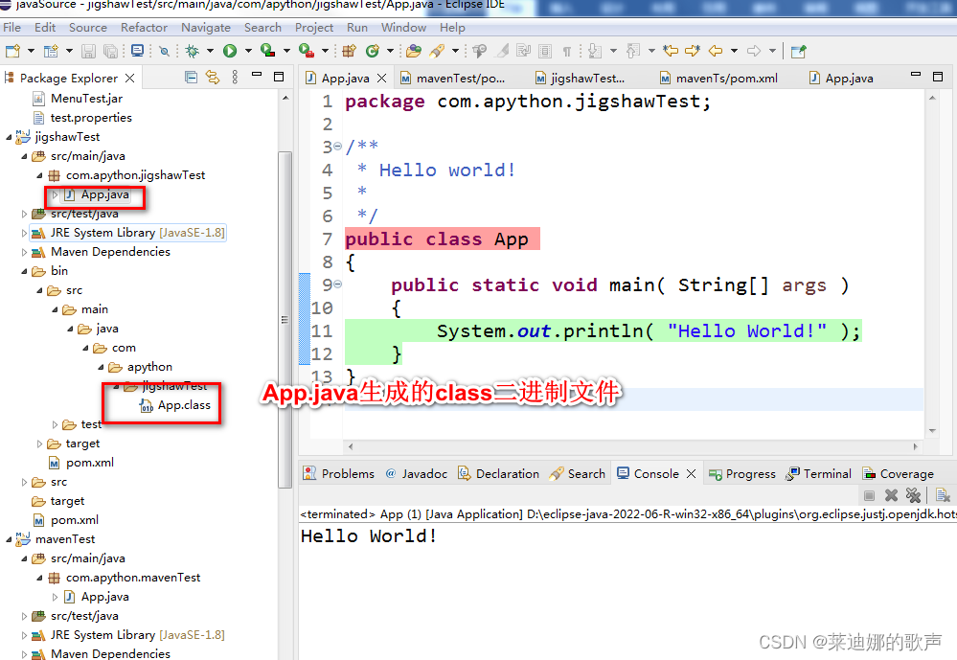Switch to the mavenTs/pom.xml editor tab
957x660 pixels.
[x=719, y=79]
